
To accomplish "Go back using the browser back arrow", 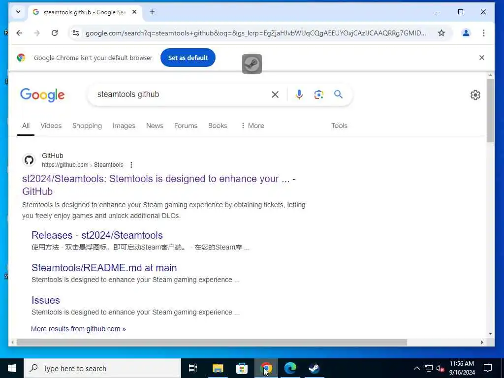I will pos(19,33).
